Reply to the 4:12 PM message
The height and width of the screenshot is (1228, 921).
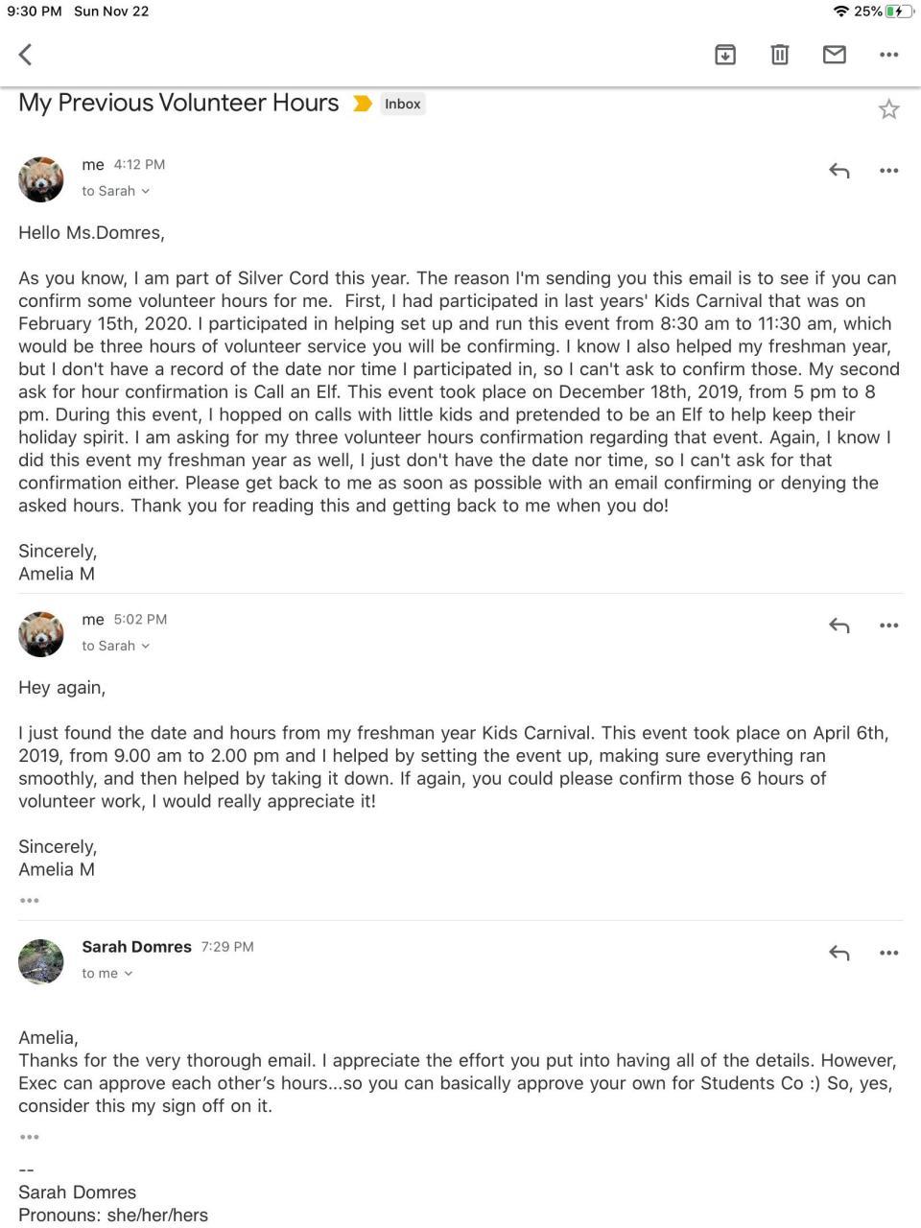coord(839,171)
